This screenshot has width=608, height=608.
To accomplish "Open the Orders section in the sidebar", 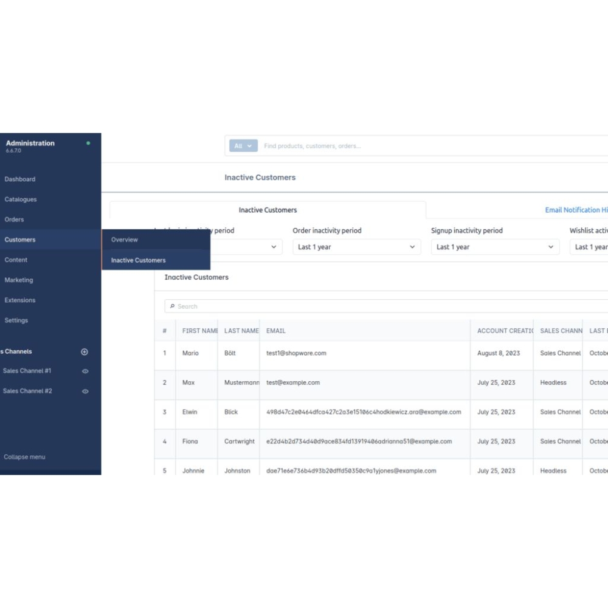I will [15, 219].
